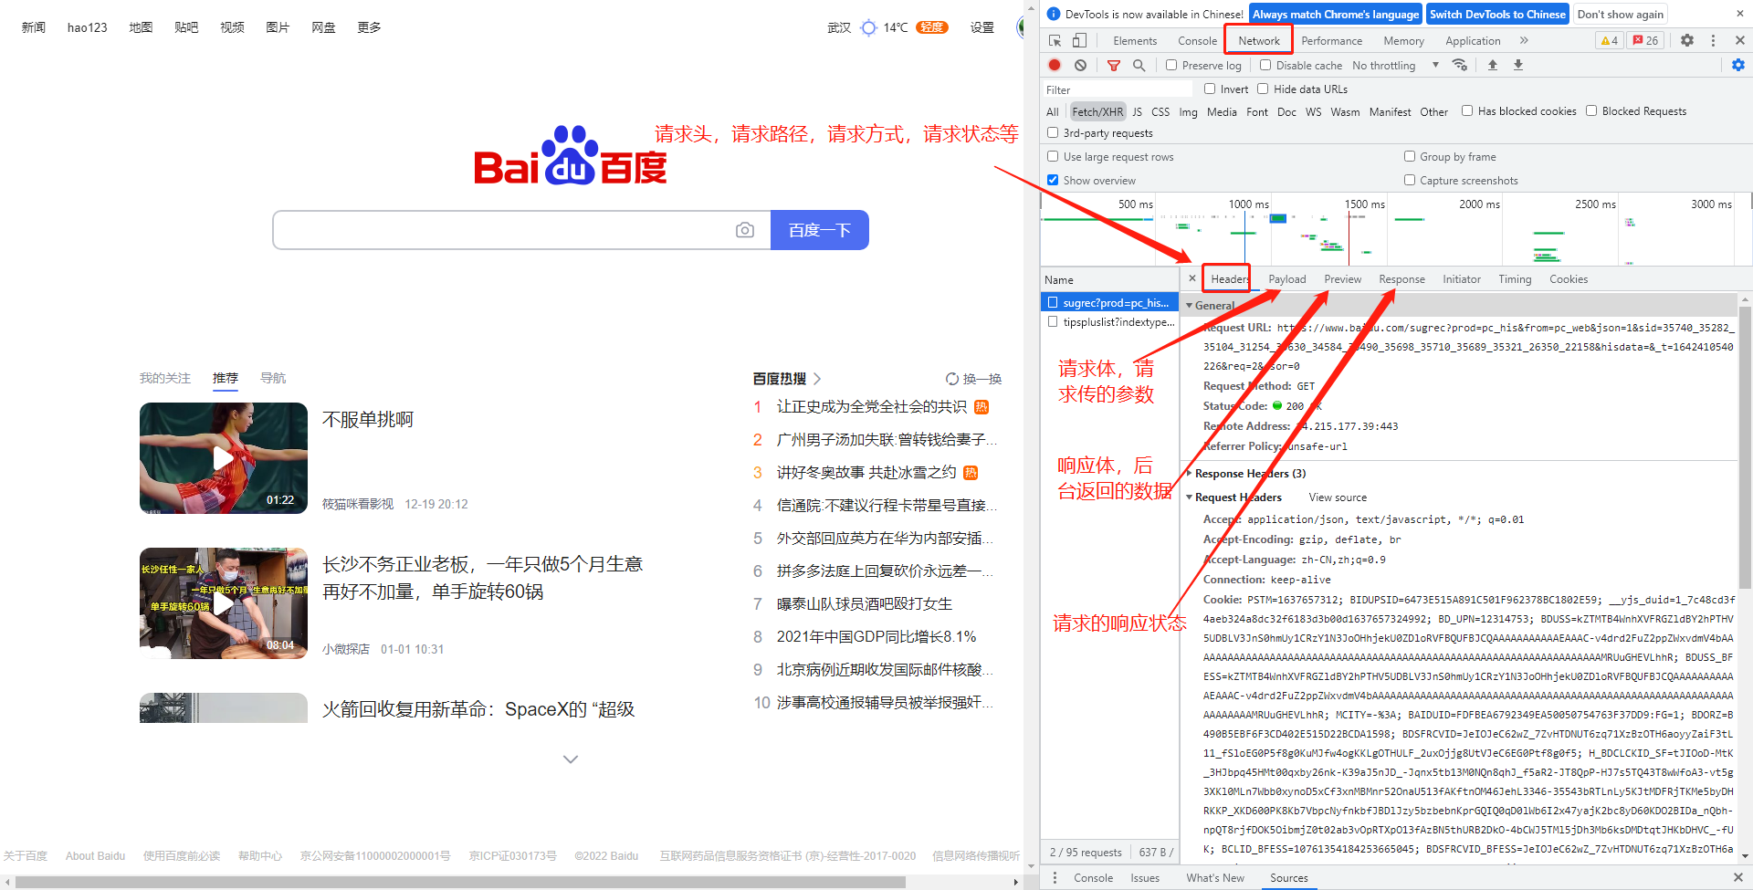Check Blocked Requests option

tap(1591, 110)
